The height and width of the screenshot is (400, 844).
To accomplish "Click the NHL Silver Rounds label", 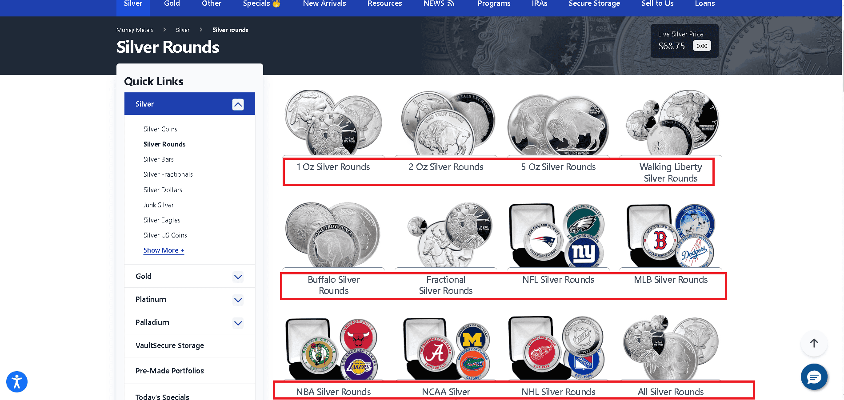I will pos(558,392).
